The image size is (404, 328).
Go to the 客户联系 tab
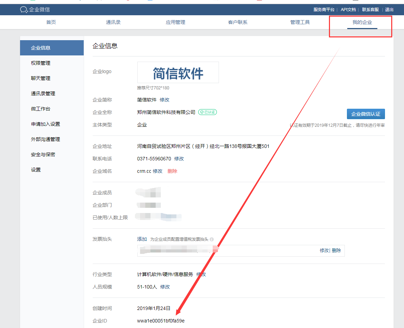tap(238, 22)
